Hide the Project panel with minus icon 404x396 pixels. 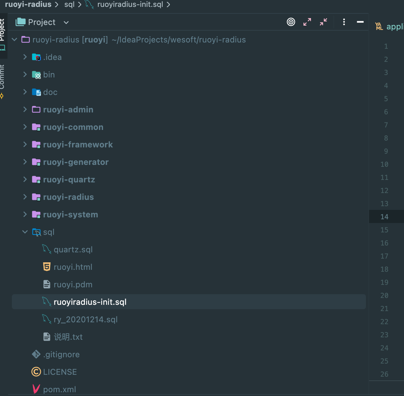pos(360,22)
